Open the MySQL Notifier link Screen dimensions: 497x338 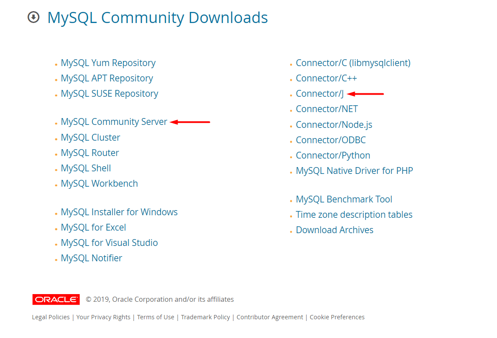click(91, 258)
